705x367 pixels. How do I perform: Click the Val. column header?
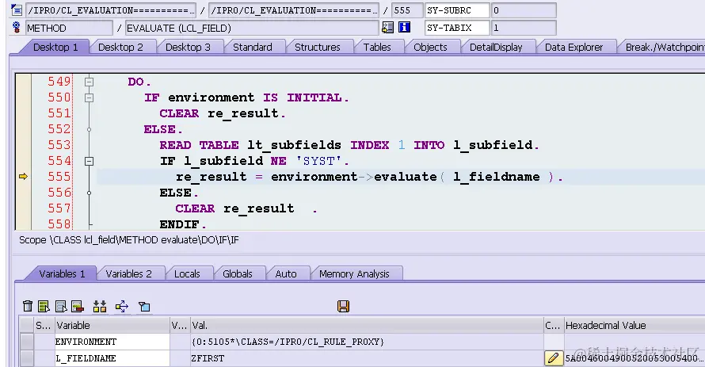point(367,326)
